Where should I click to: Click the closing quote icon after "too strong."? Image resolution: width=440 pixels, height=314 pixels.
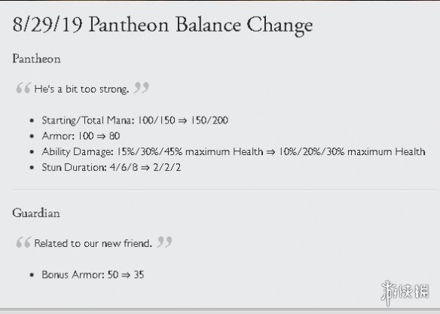pos(142,87)
